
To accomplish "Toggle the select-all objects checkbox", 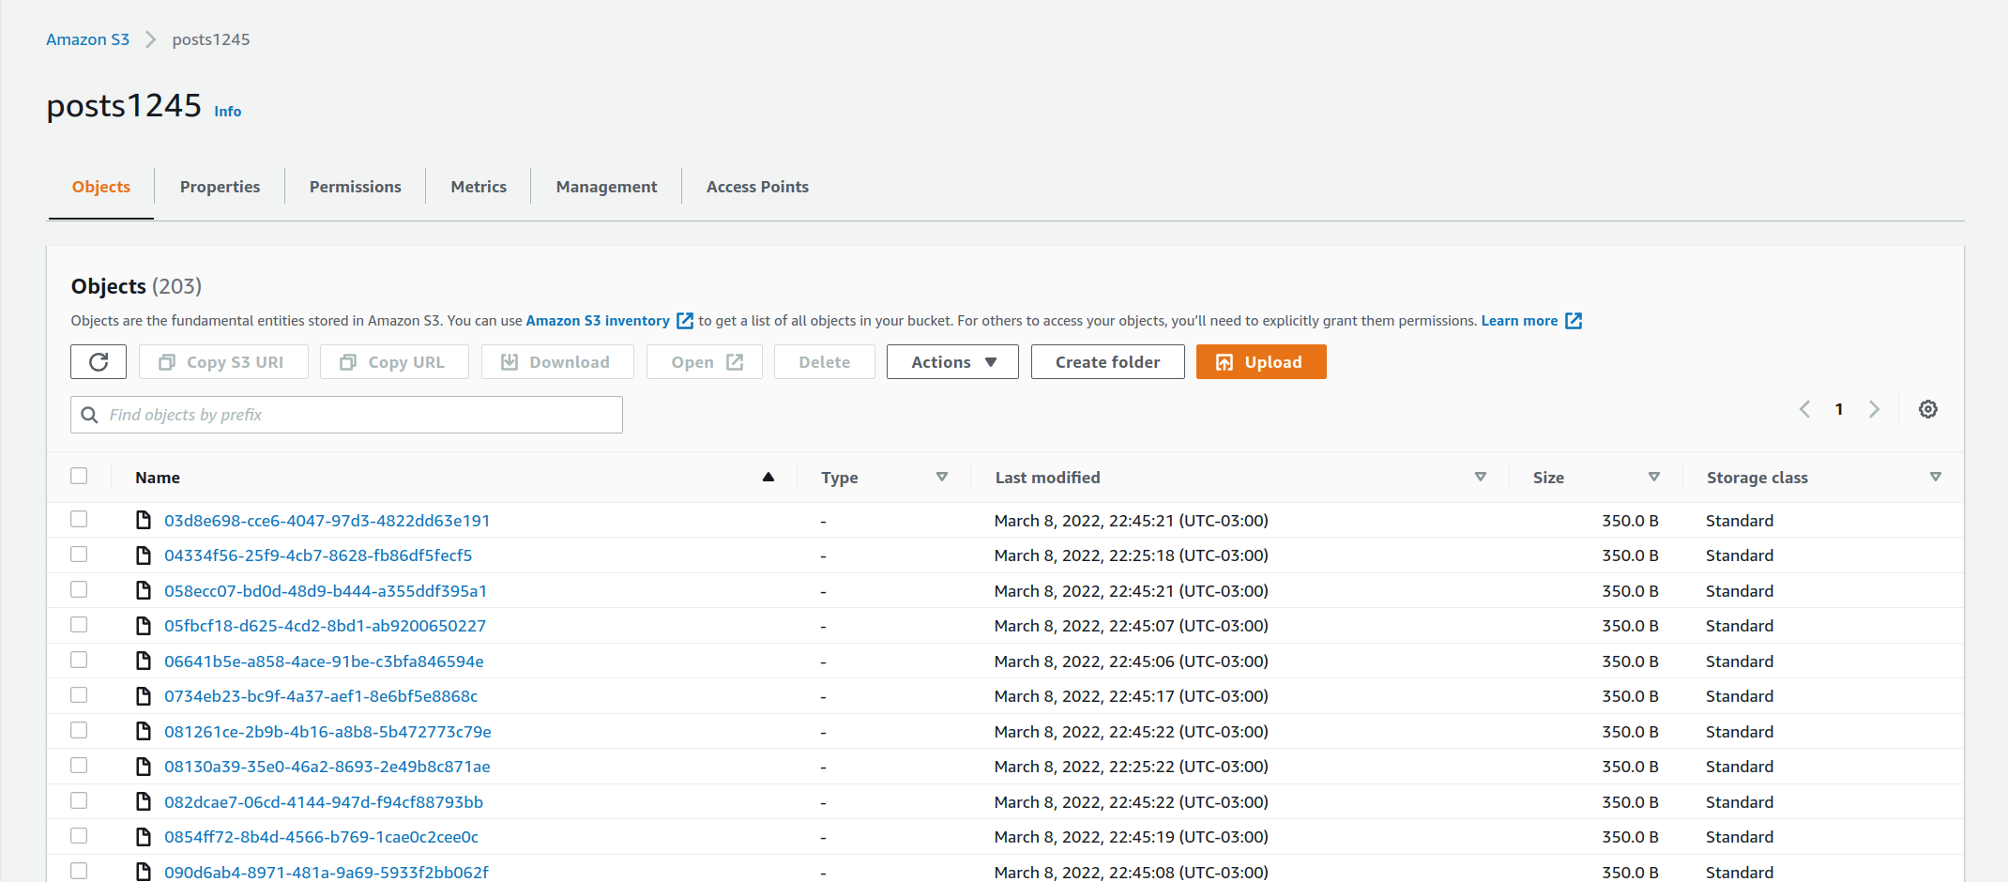I will point(79,476).
